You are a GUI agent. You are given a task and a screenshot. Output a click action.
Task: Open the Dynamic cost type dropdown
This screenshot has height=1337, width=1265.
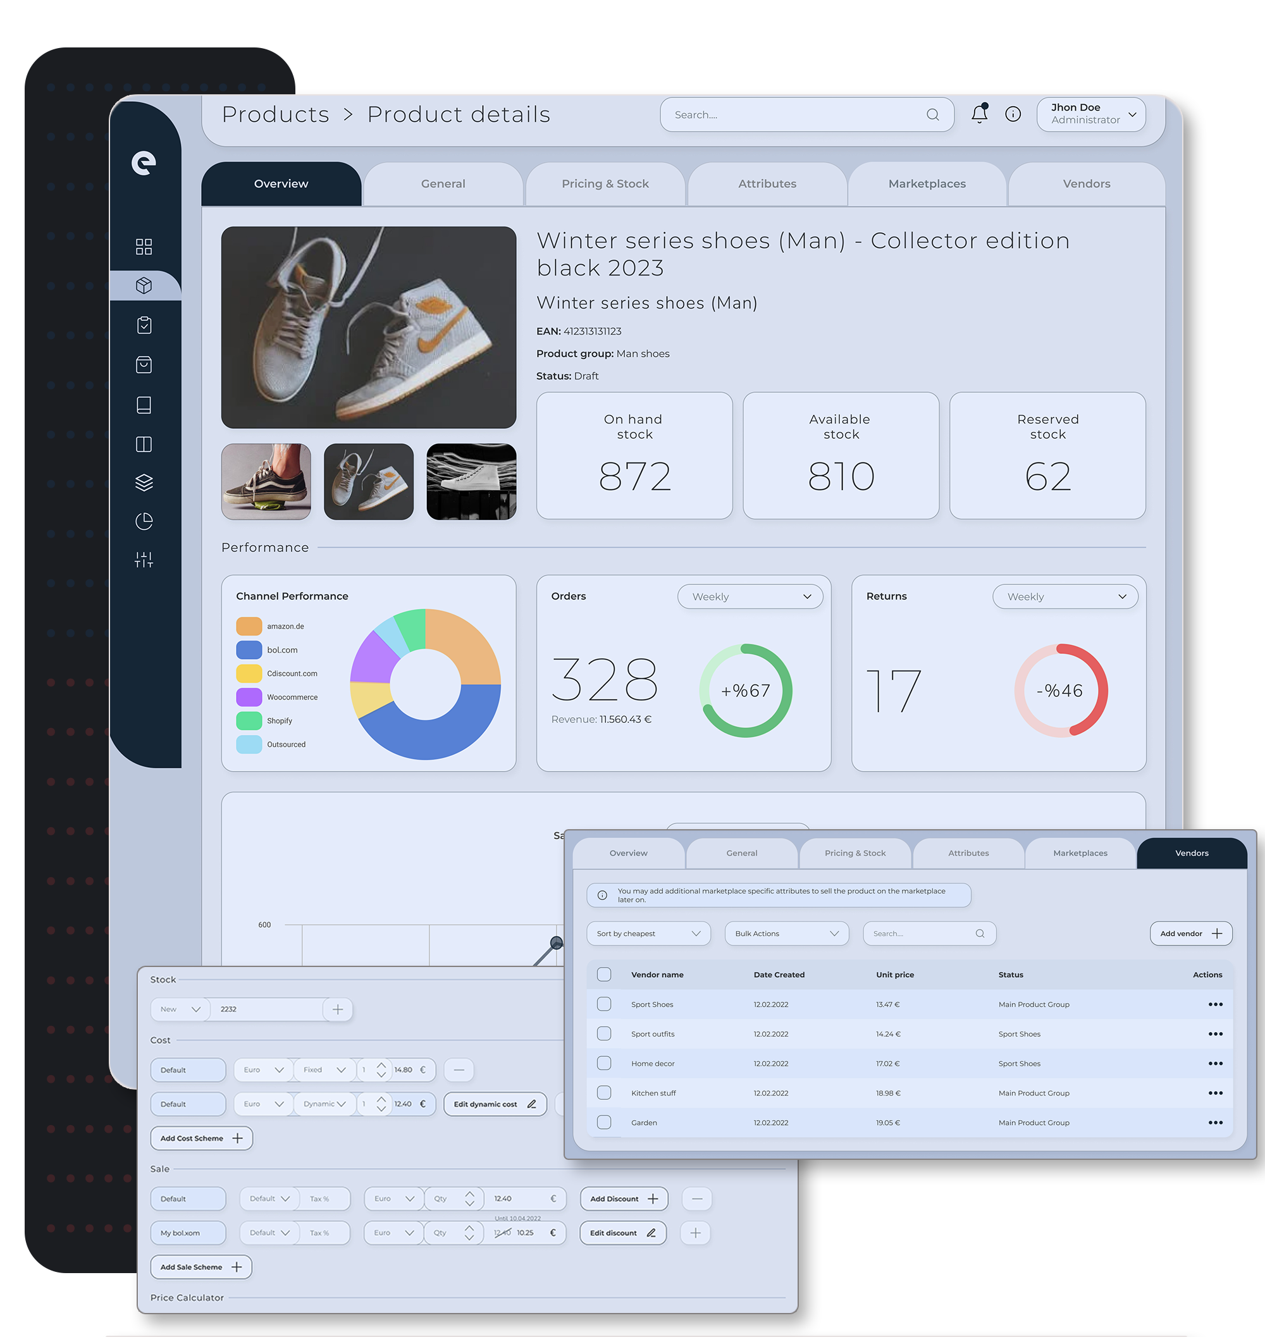click(324, 1104)
